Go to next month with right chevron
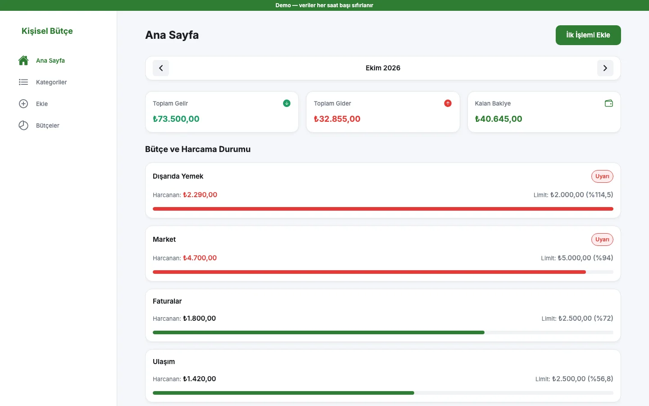This screenshot has width=649, height=406. click(x=605, y=68)
